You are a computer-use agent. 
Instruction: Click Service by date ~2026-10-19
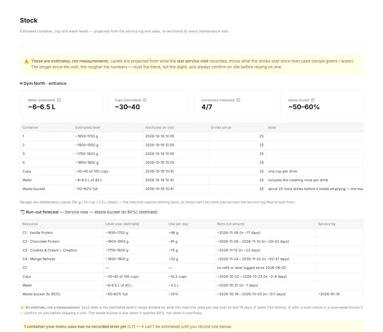pyautogui.click(x=329, y=294)
